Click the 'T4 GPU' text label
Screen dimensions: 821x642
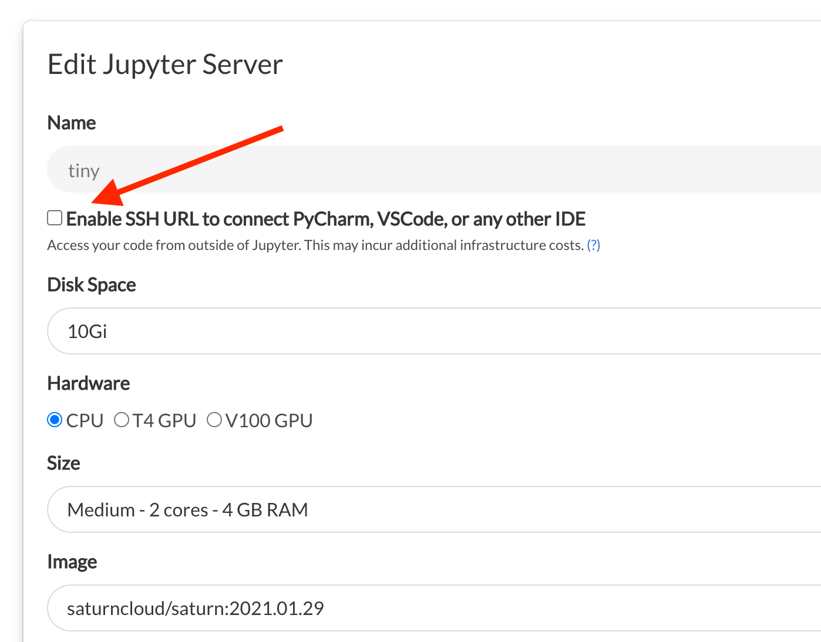tap(164, 421)
